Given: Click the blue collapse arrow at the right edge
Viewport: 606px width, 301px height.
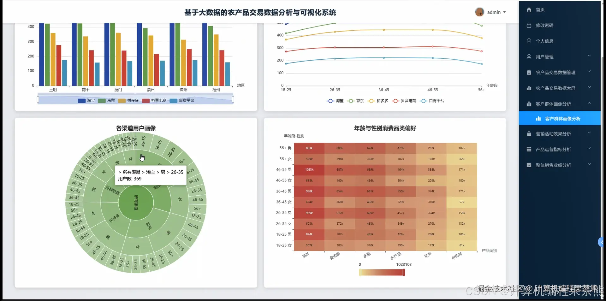Looking at the screenshot, I should (601, 242).
